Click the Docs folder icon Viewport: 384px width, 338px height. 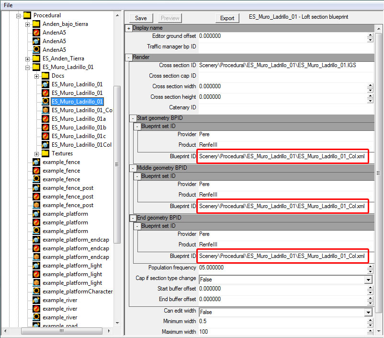tap(45, 76)
